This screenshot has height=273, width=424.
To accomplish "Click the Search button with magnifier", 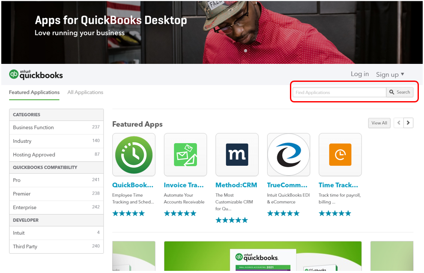I will [400, 92].
